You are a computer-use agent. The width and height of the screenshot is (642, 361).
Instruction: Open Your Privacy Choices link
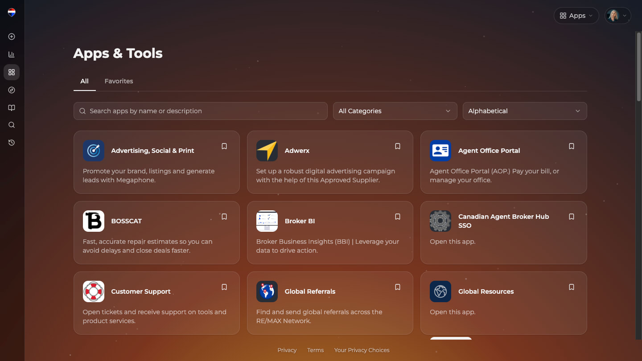pos(362,350)
